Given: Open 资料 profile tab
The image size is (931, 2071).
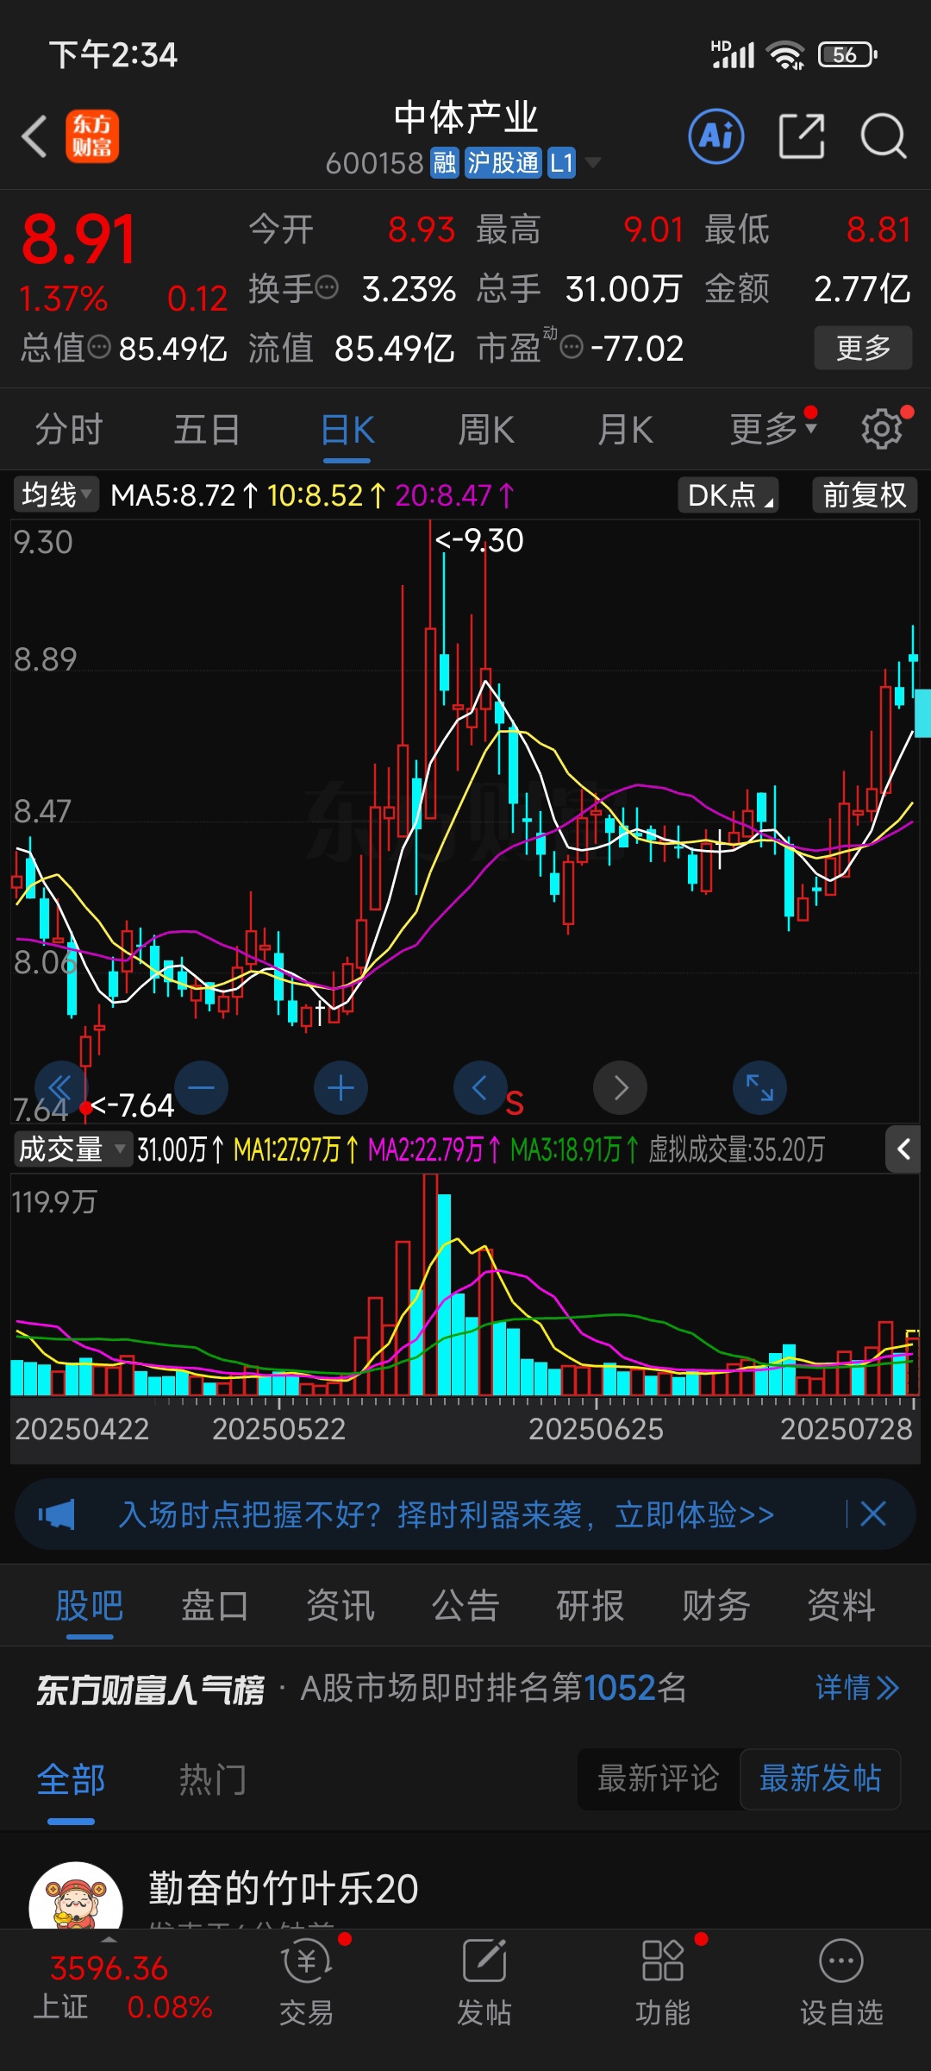Looking at the screenshot, I should pyautogui.click(x=841, y=1606).
